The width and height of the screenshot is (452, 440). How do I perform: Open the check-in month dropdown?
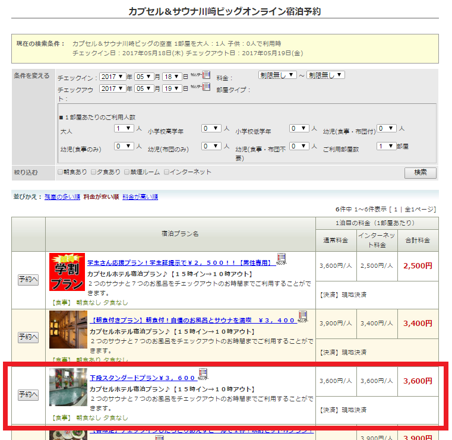144,77
